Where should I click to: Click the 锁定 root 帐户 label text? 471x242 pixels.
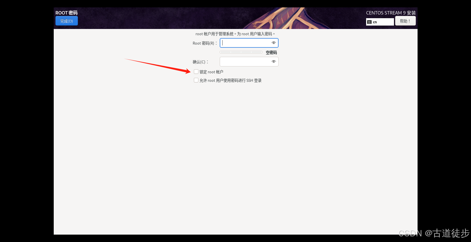click(x=211, y=72)
